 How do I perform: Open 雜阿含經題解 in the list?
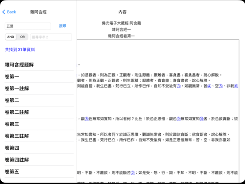coord(39,64)
